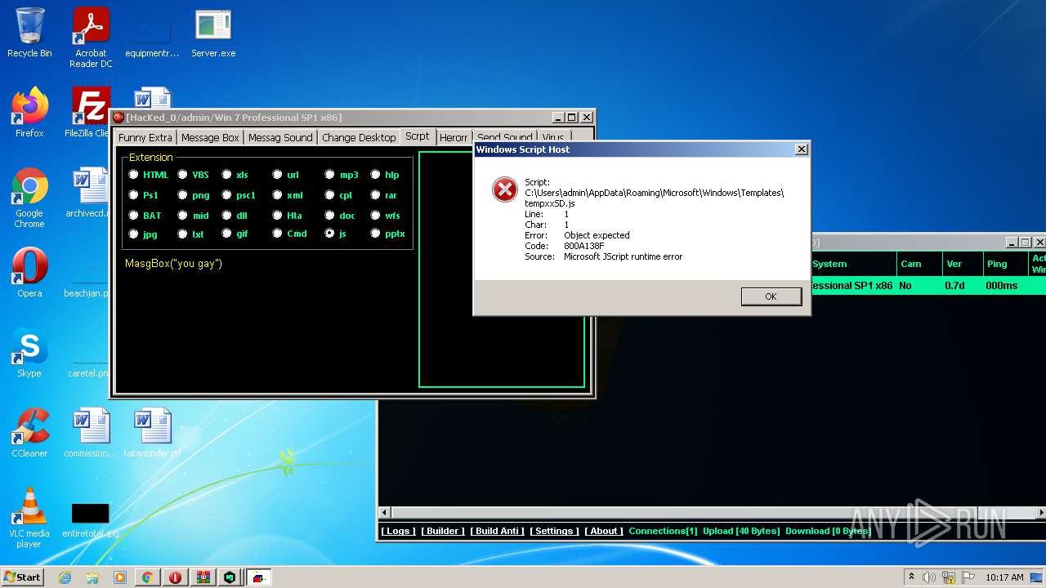This screenshot has height=588, width=1046.
Task: Select the Scrpt tab
Action: 418,136
